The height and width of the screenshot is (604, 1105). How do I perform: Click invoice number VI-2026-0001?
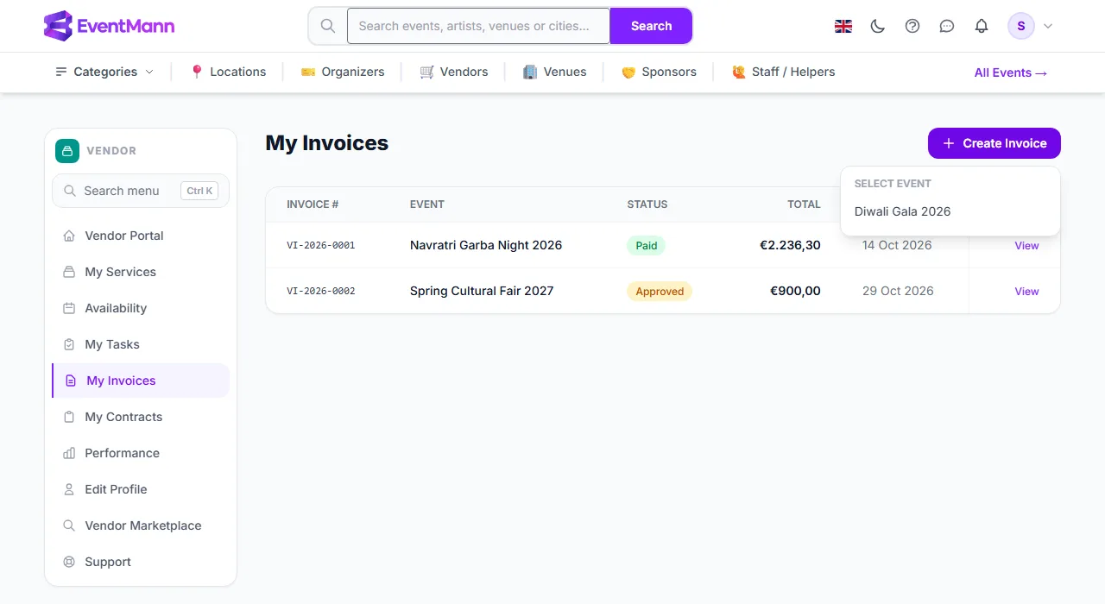[x=321, y=246]
